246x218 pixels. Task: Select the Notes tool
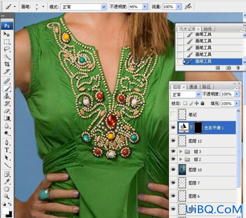click(6, 174)
